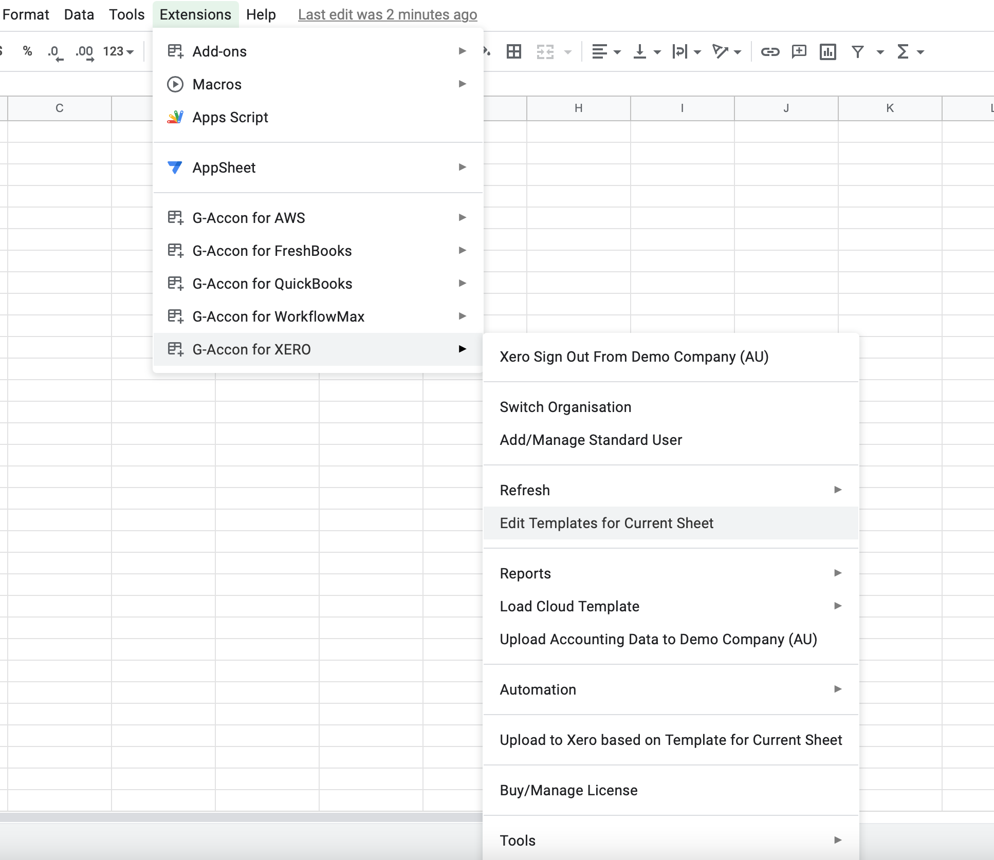Select column I header

[683, 108]
